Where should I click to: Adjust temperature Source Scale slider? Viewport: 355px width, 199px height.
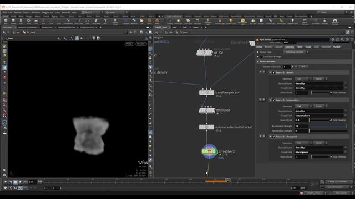tap(319, 121)
